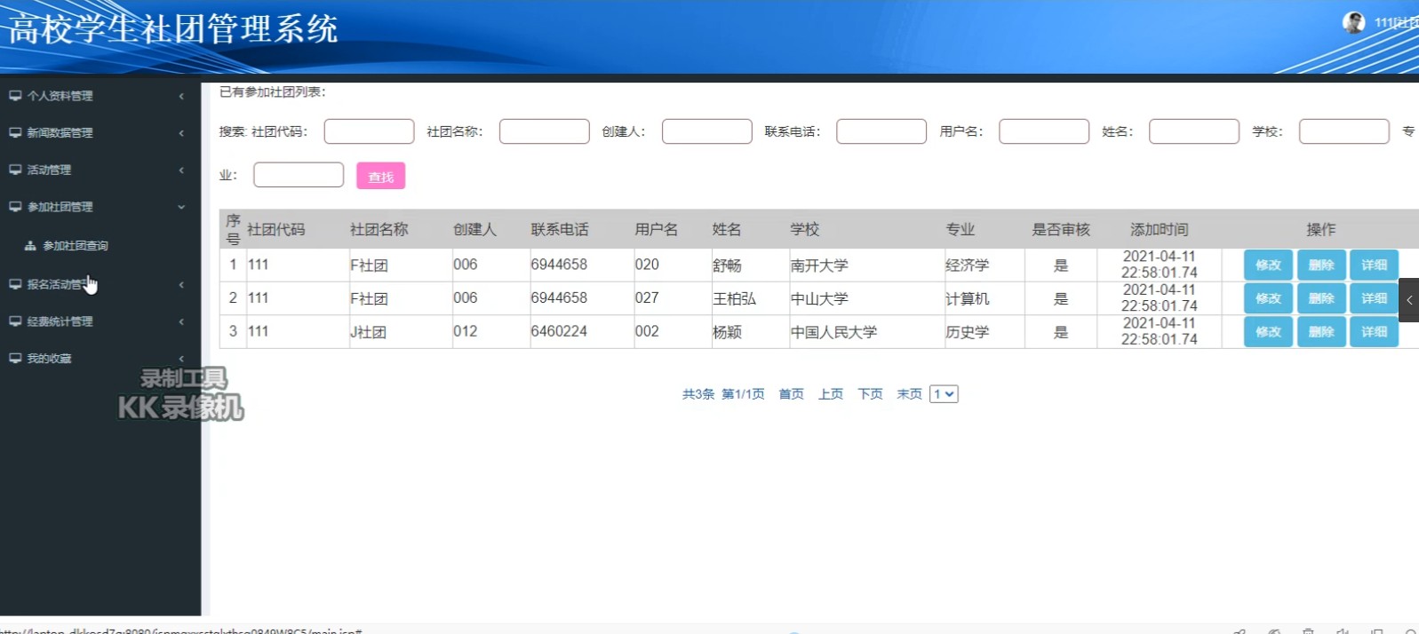Image resolution: width=1419 pixels, height=634 pixels.
Task: Click 详细 for the 王柏弘 row
Action: 1375,298
